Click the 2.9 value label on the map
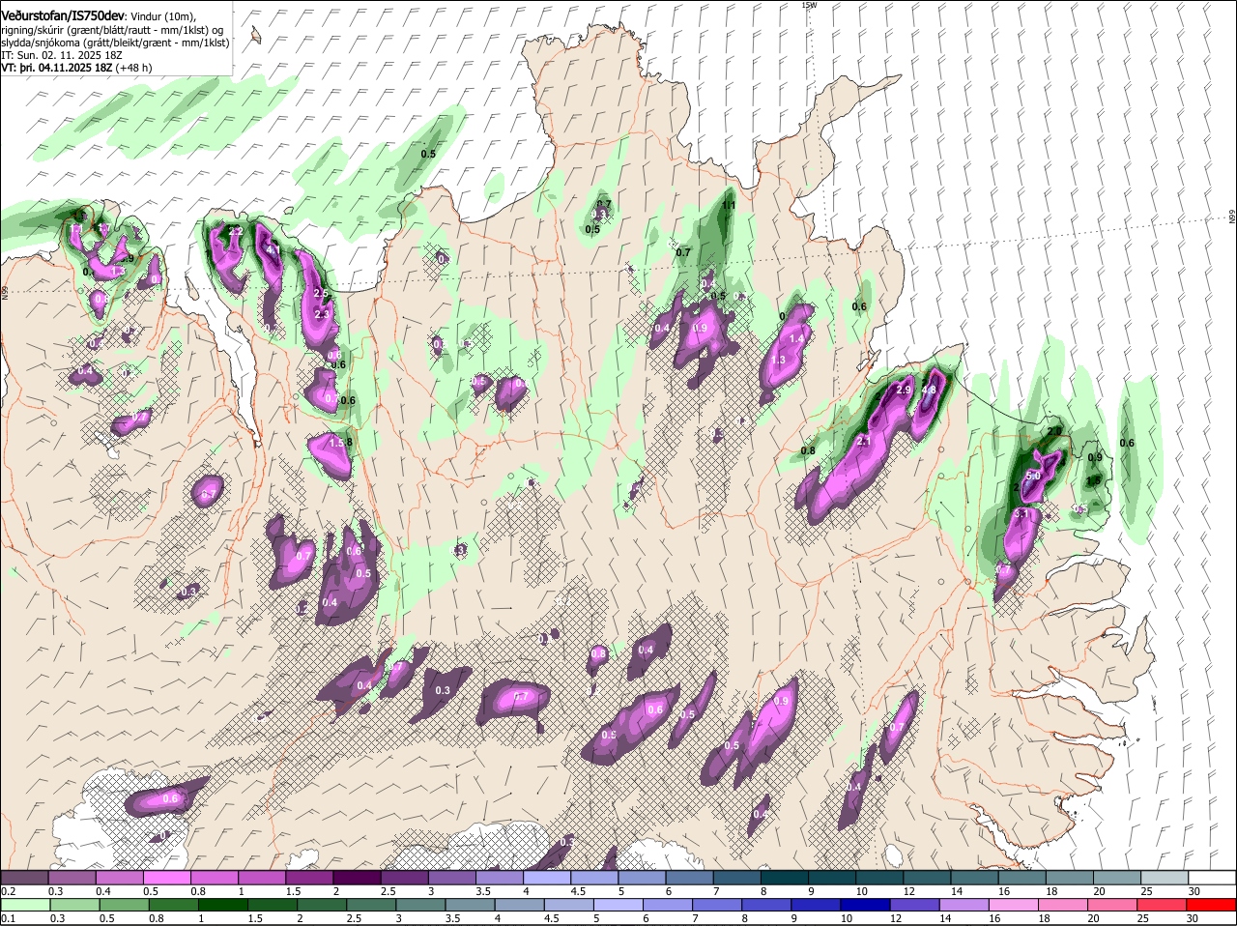This screenshot has width=1237, height=926. (x=904, y=389)
